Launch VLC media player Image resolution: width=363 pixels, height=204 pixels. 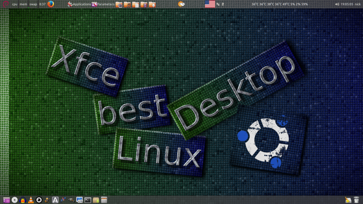31,200
